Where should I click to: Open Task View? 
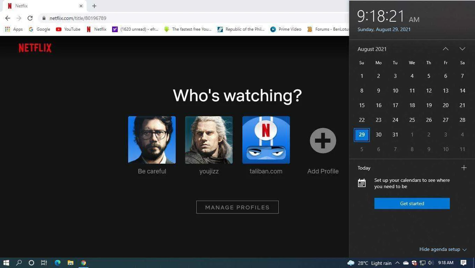click(x=44, y=263)
